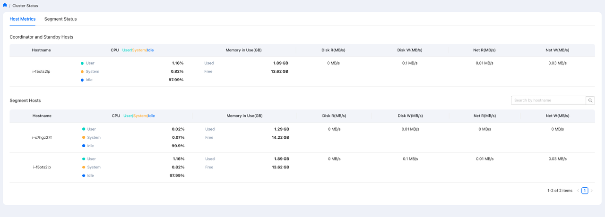The height and width of the screenshot is (217, 605).
Task: Click the magnifier search button
Action: click(x=590, y=100)
